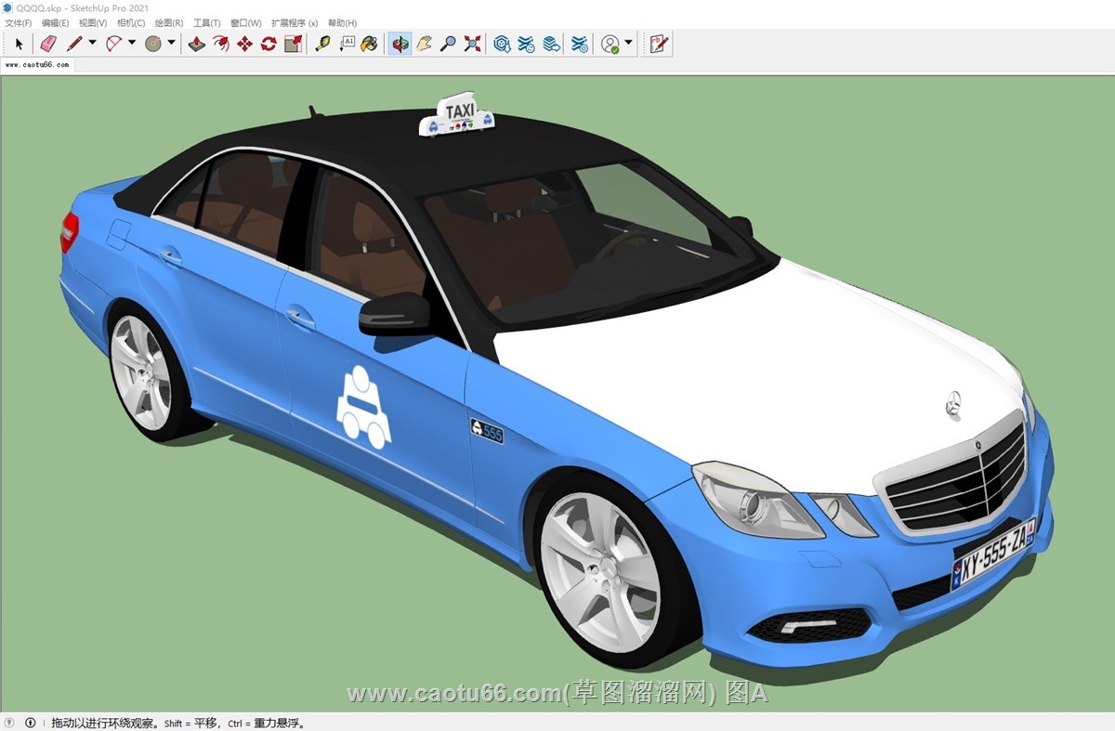Toggle the Orbit tool in toolbar
1115x731 pixels.
click(400, 44)
